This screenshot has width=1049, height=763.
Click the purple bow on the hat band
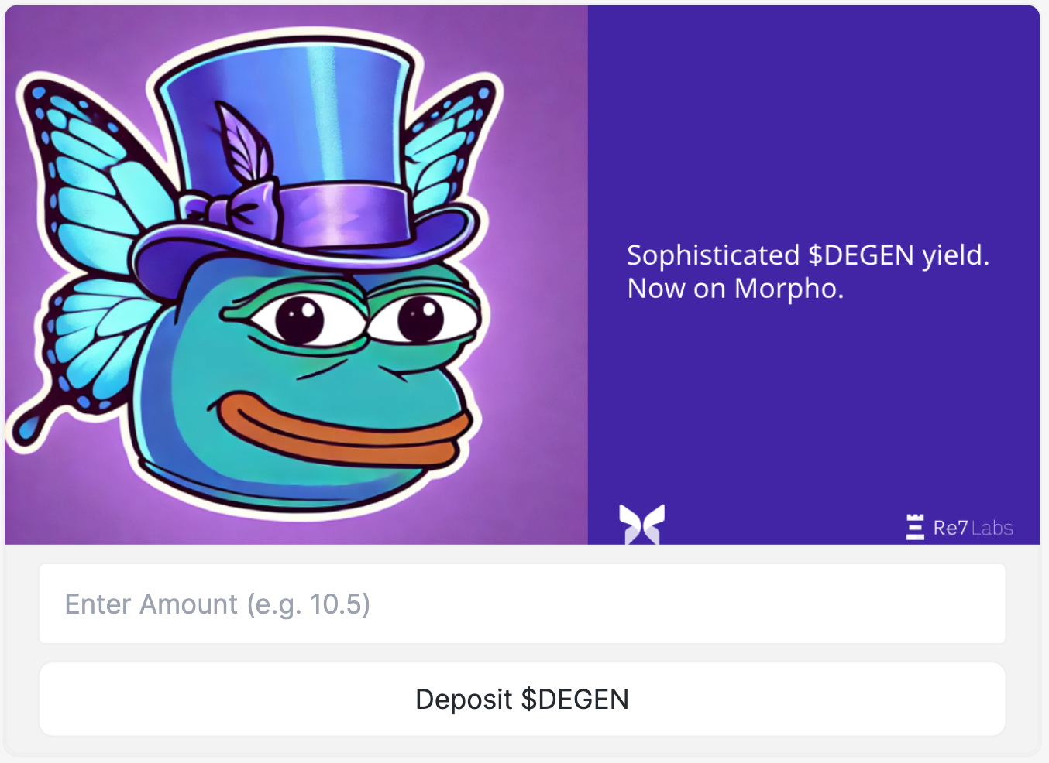tap(232, 207)
